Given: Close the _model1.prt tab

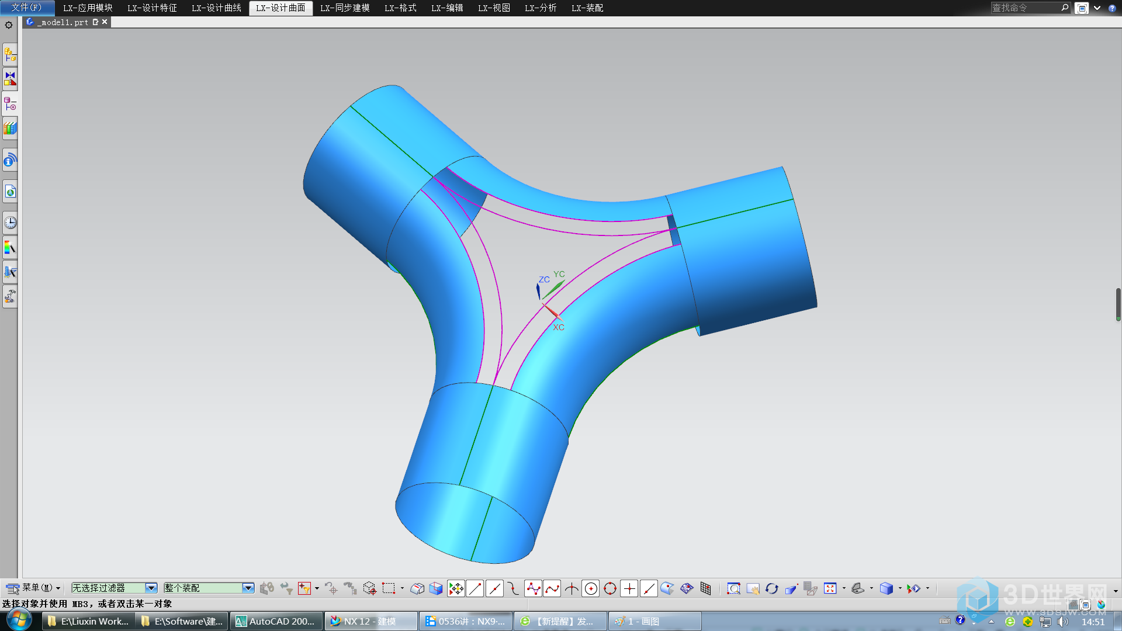Looking at the screenshot, I should click(x=105, y=22).
